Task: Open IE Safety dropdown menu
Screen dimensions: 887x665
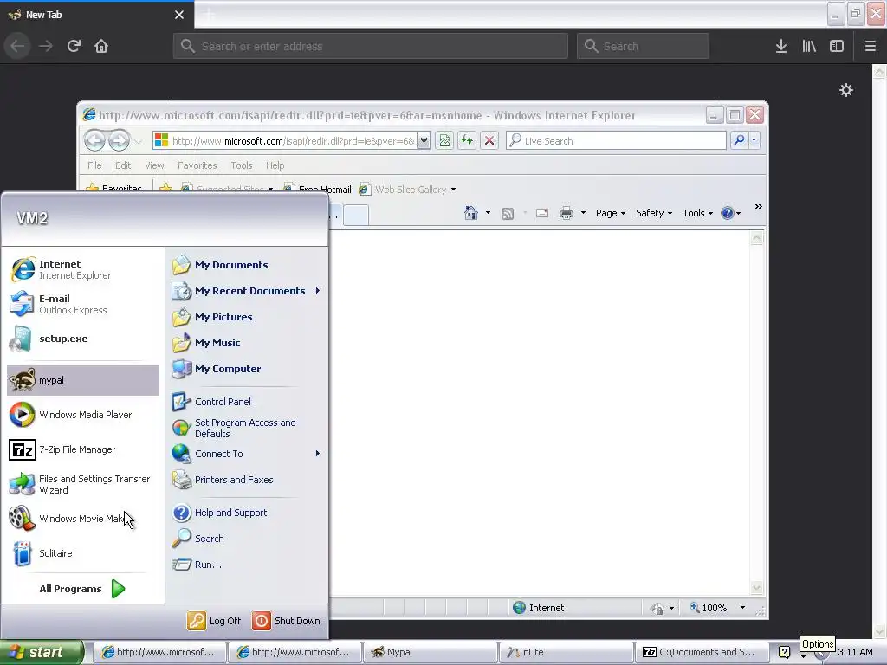Action: (x=654, y=213)
